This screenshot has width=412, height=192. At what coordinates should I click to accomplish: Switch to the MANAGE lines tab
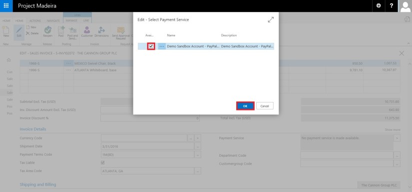(x=71, y=21)
